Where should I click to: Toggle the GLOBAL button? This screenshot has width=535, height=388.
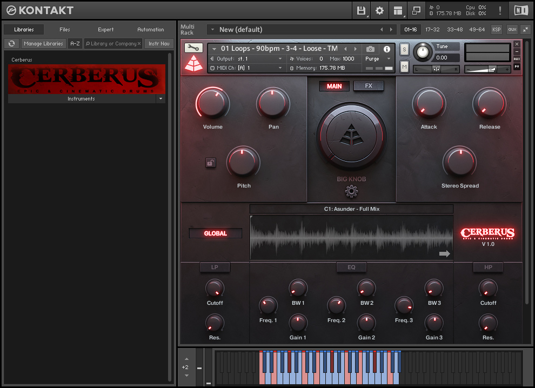215,233
